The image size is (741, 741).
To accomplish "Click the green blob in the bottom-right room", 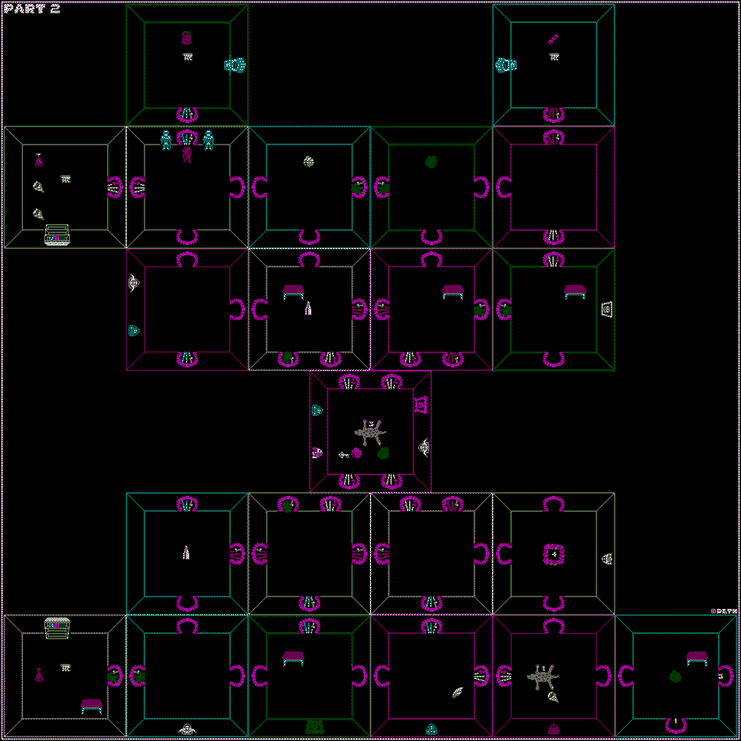I will click(675, 676).
